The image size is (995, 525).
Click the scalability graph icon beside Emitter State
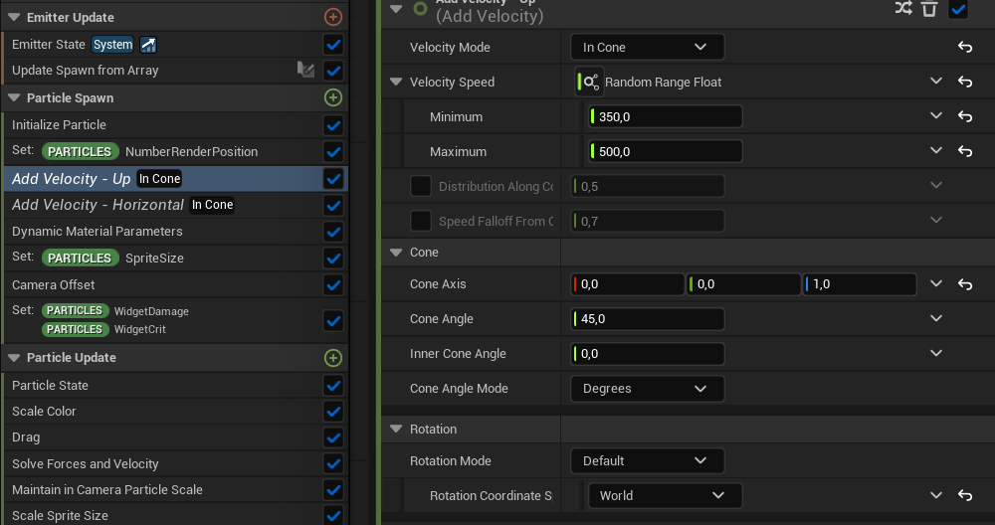tap(148, 45)
